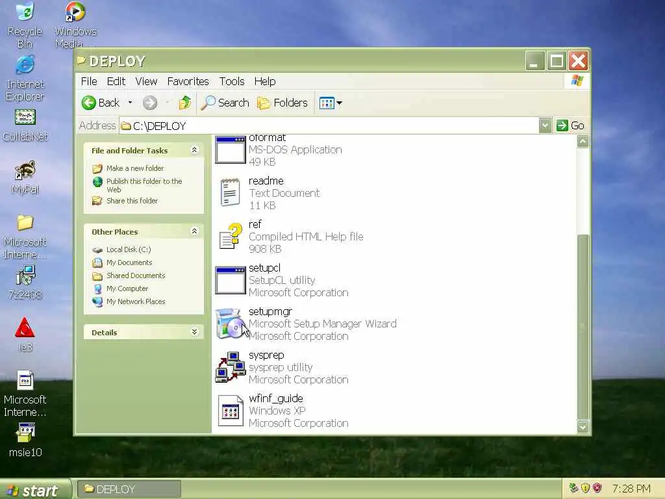665x499 pixels.
Task: Select the sysprep utility icon
Action: tap(230, 367)
